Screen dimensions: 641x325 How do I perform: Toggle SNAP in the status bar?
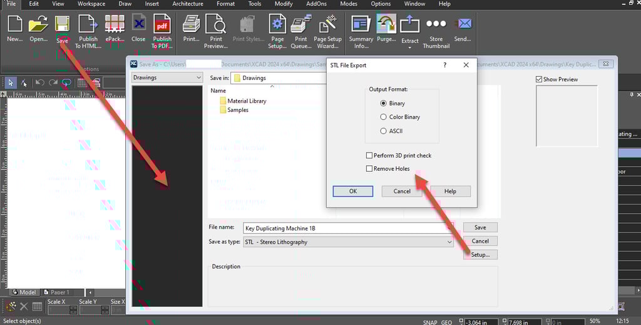click(x=430, y=322)
